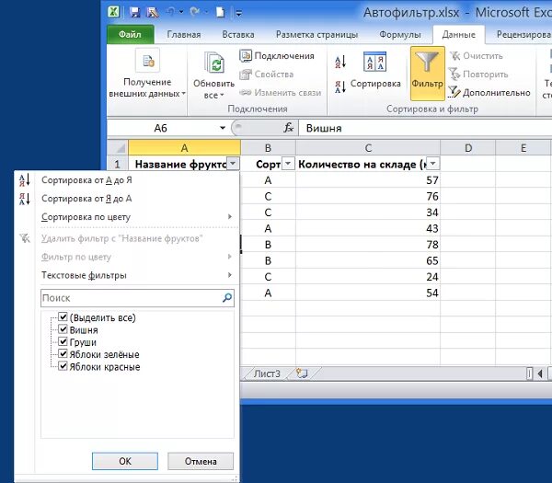Click the Redo icon in quick access toolbar
Viewport: 552px width, 483px height.
click(x=195, y=12)
